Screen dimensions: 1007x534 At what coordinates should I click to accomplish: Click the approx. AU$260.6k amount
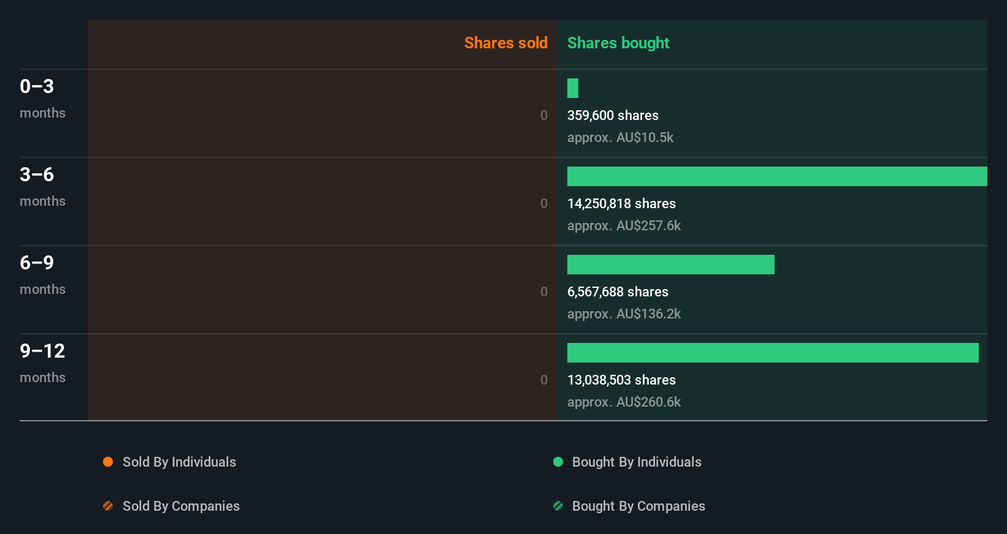tap(624, 402)
